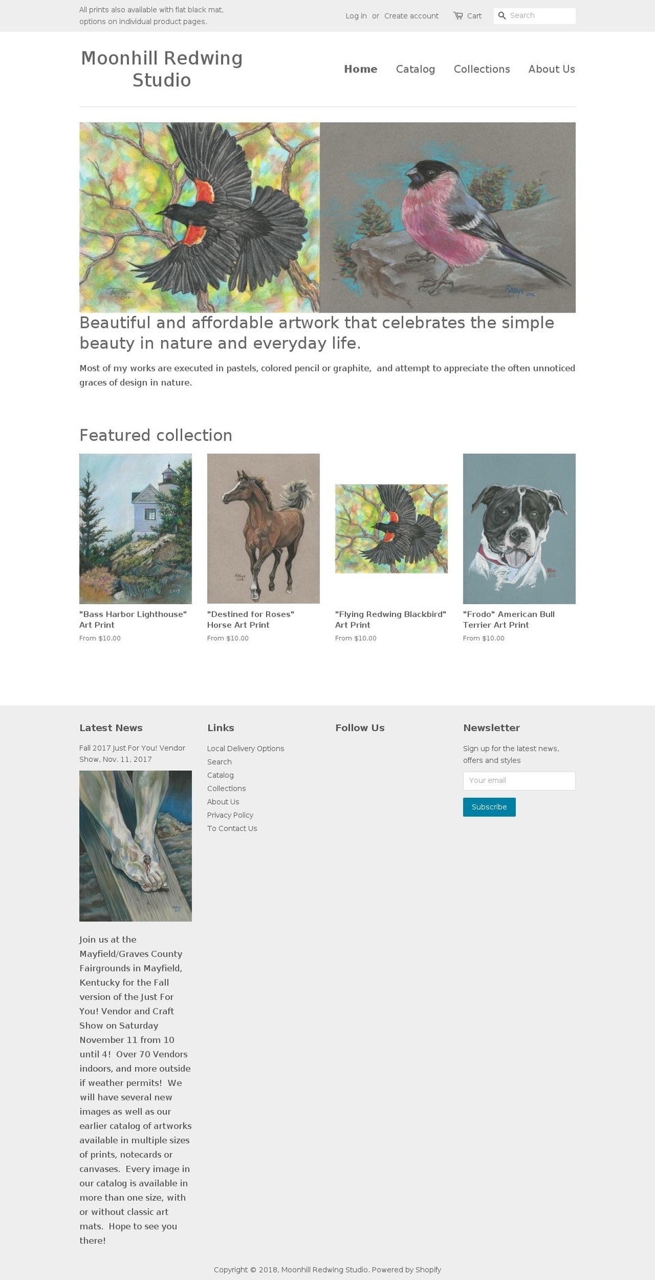This screenshot has width=655, height=1280.
Task: Click inside the Your email newsletter field
Action: point(519,780)
